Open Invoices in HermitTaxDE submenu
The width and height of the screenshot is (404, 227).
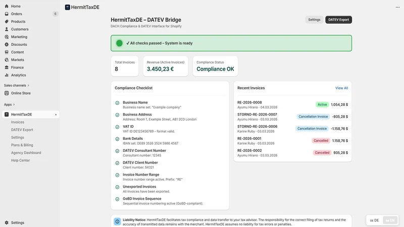tap(18, 122)
